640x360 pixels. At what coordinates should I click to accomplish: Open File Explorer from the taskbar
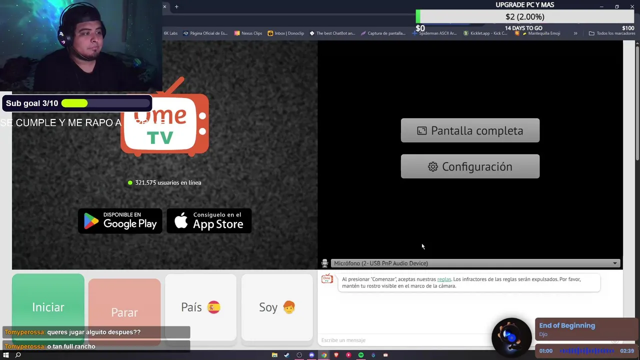tap(274, 355)
